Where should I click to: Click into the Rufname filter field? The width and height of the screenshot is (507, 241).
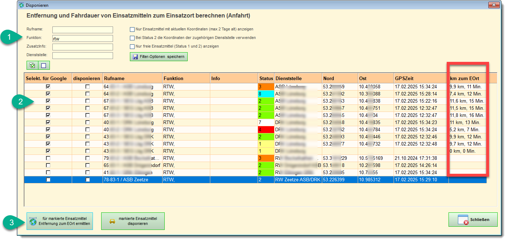pyautogui.click(x=83, y=30)
